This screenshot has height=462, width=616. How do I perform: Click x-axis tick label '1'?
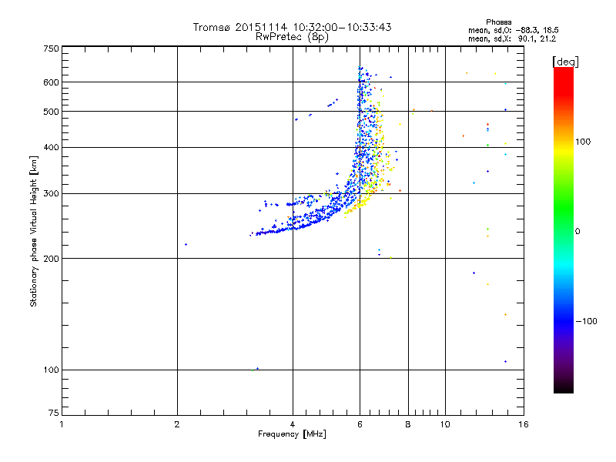62,424
